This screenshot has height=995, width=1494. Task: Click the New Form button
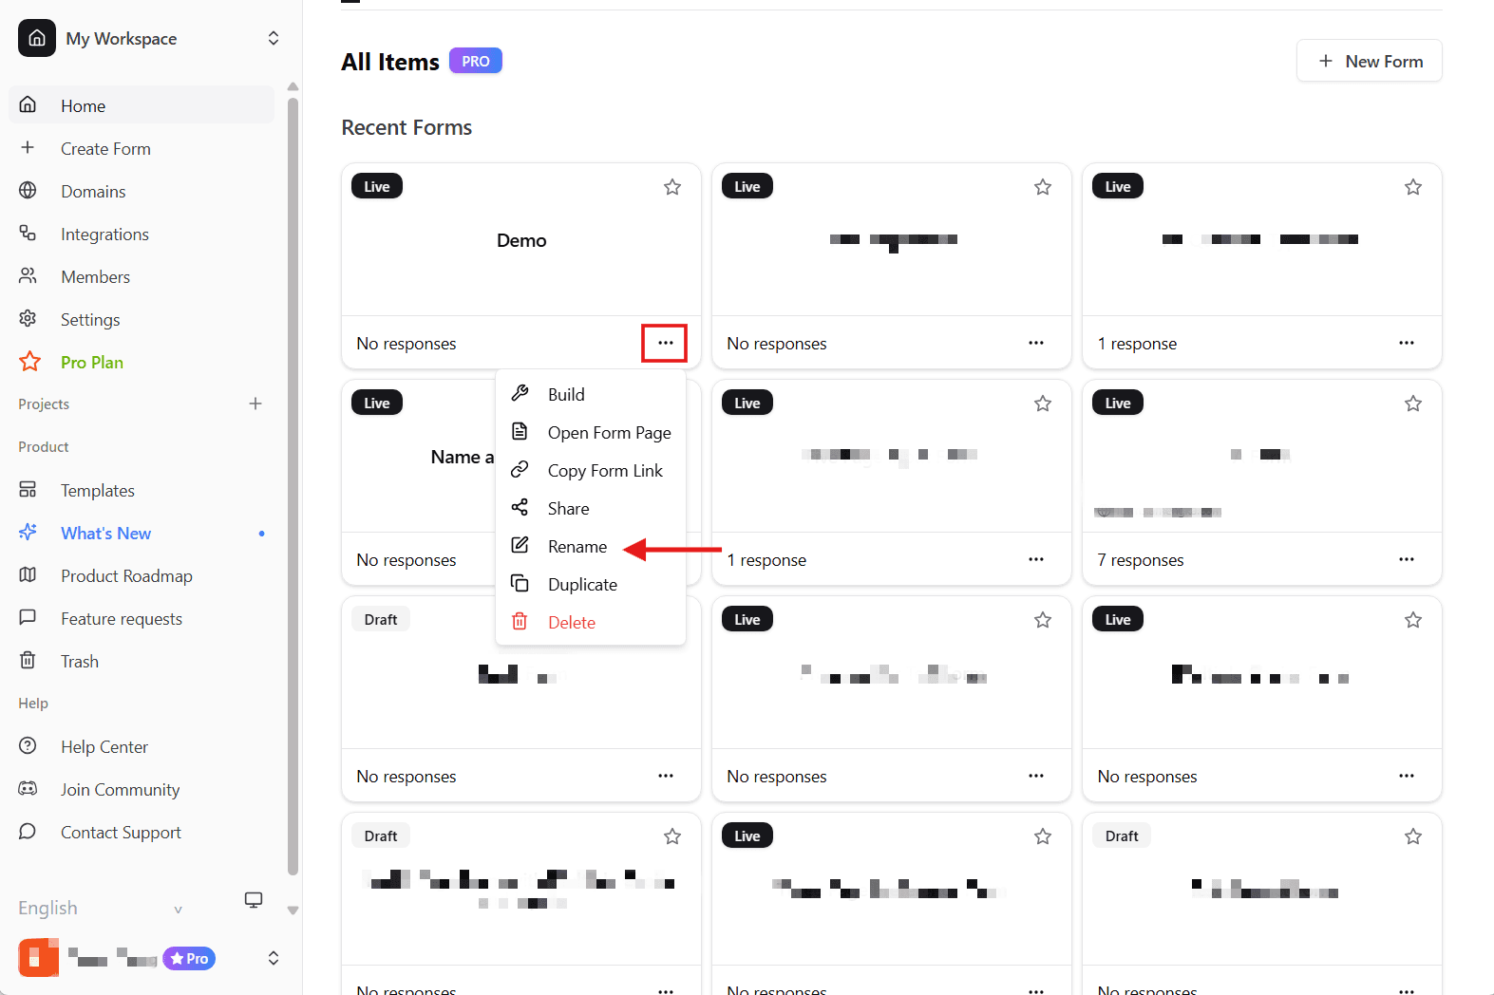click(x=1369, y=60)
